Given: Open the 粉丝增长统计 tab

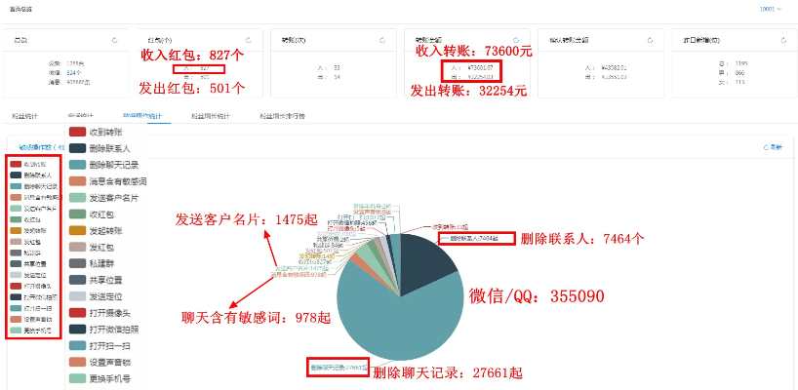Looking at the screenshot, I should 210,116.
